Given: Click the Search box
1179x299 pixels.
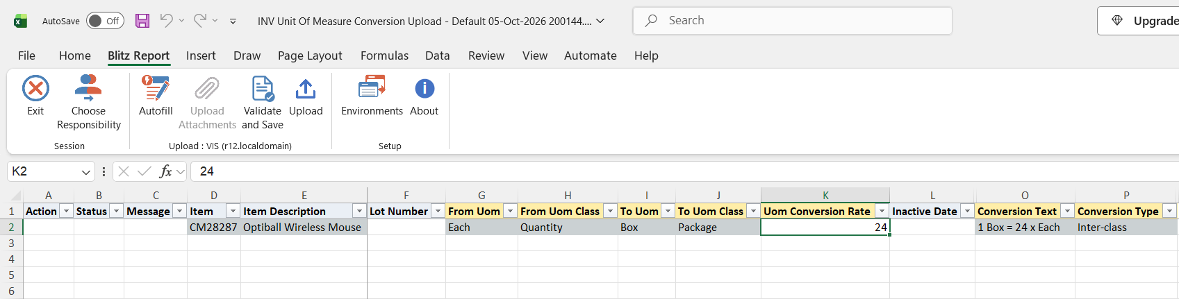Looking at the screenshot, I should [792, 21].
